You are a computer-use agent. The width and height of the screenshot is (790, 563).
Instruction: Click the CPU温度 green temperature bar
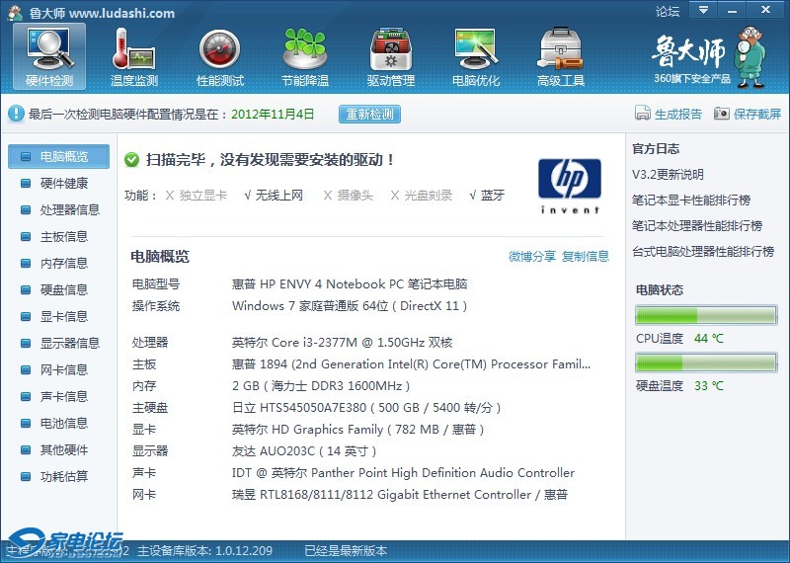(x=705, y=316)
